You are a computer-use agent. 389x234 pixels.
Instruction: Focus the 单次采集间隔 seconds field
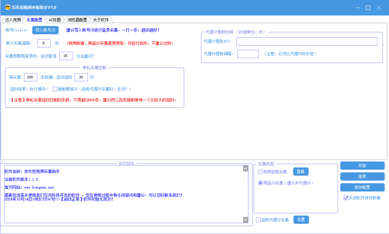click(44, 43)
